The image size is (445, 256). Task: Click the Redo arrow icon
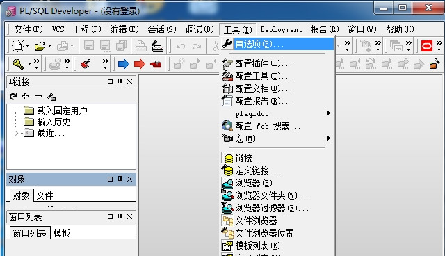click(197, 46)
